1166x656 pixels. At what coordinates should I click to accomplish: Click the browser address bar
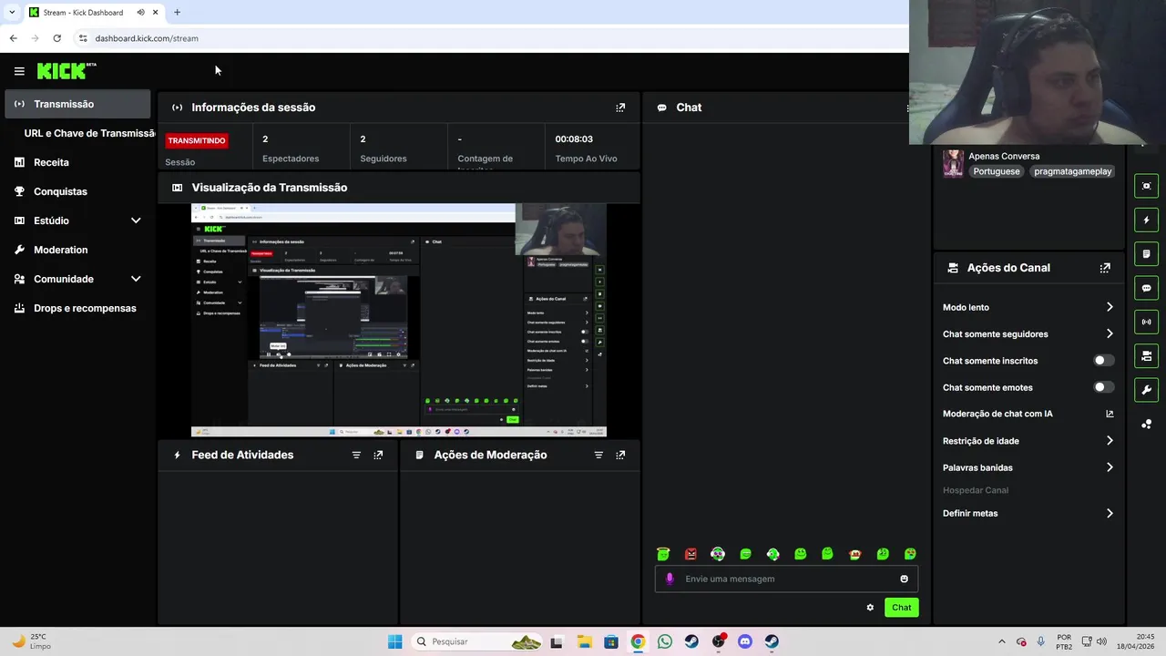coord(492,38)
